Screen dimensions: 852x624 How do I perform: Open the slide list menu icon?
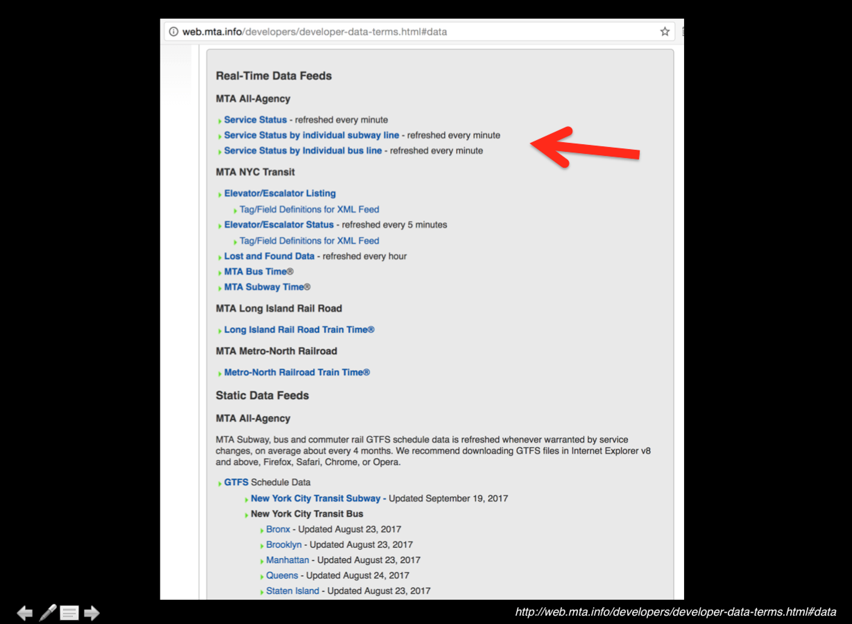tap(69, 613)
